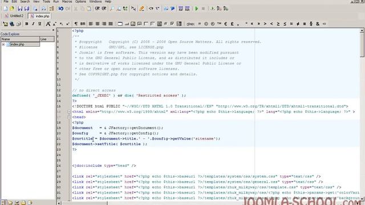Align text center
365x205 pixels.
98,24
